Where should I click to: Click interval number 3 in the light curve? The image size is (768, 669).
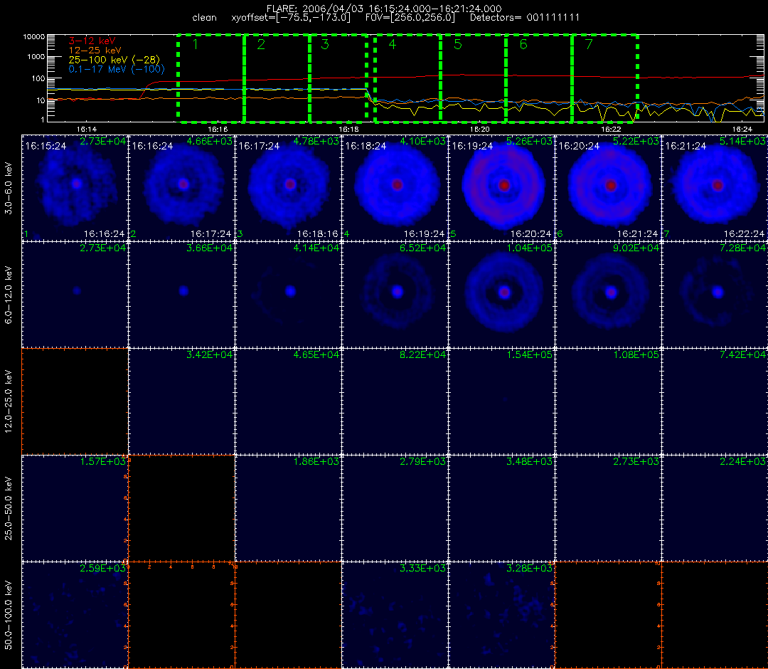click(325, 45)
